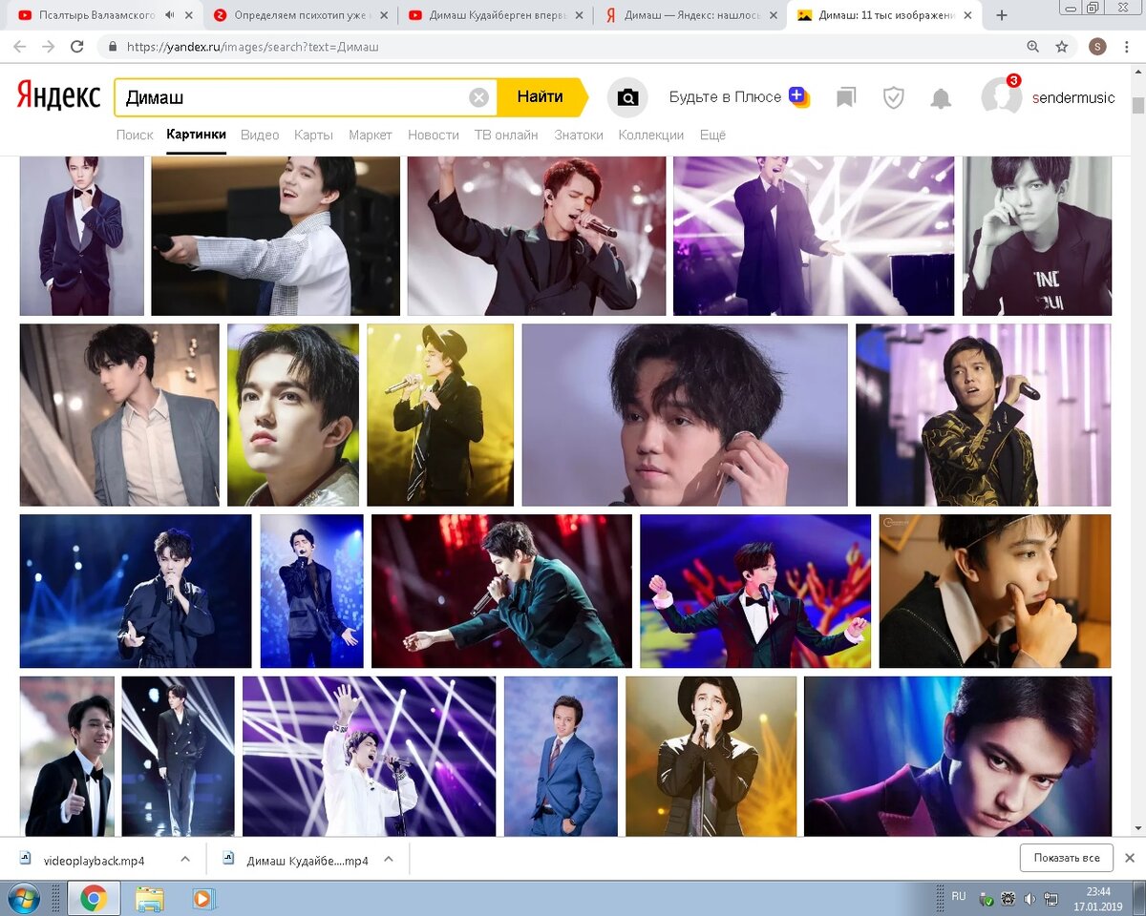Open media player icon in taskbar
Screen dimensions: 1146x916
(x=202, y=898)
